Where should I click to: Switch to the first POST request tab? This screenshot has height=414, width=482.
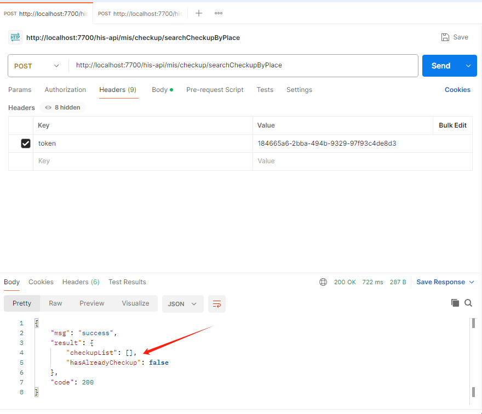click(46, 14)
